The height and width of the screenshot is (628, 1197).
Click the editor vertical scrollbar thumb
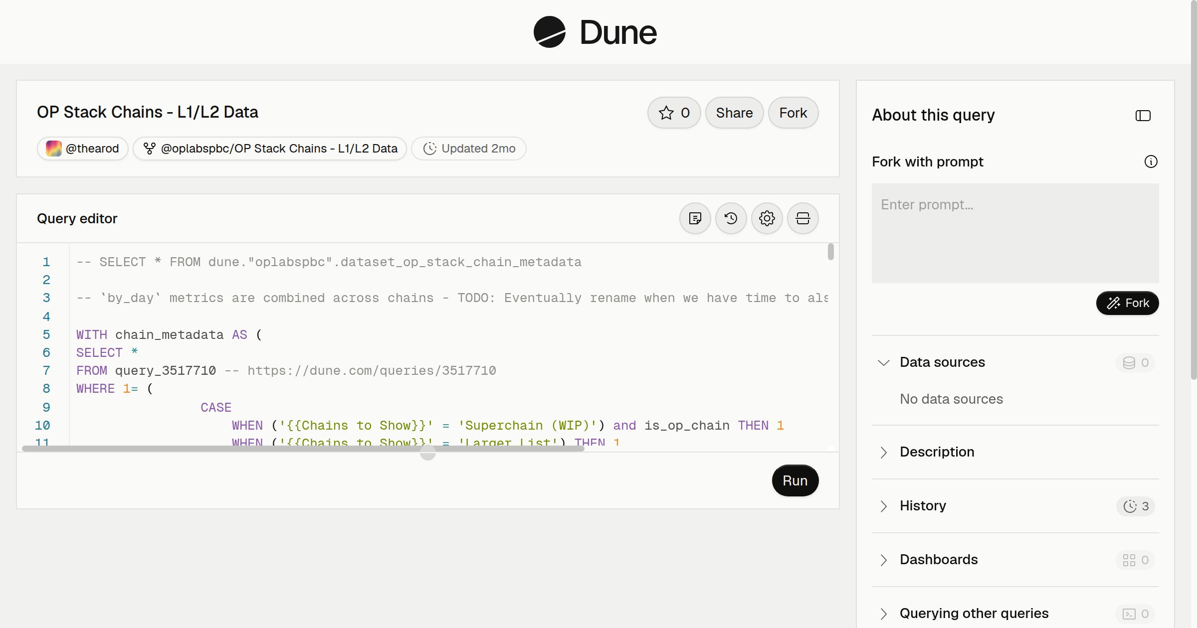coord(830,252)
